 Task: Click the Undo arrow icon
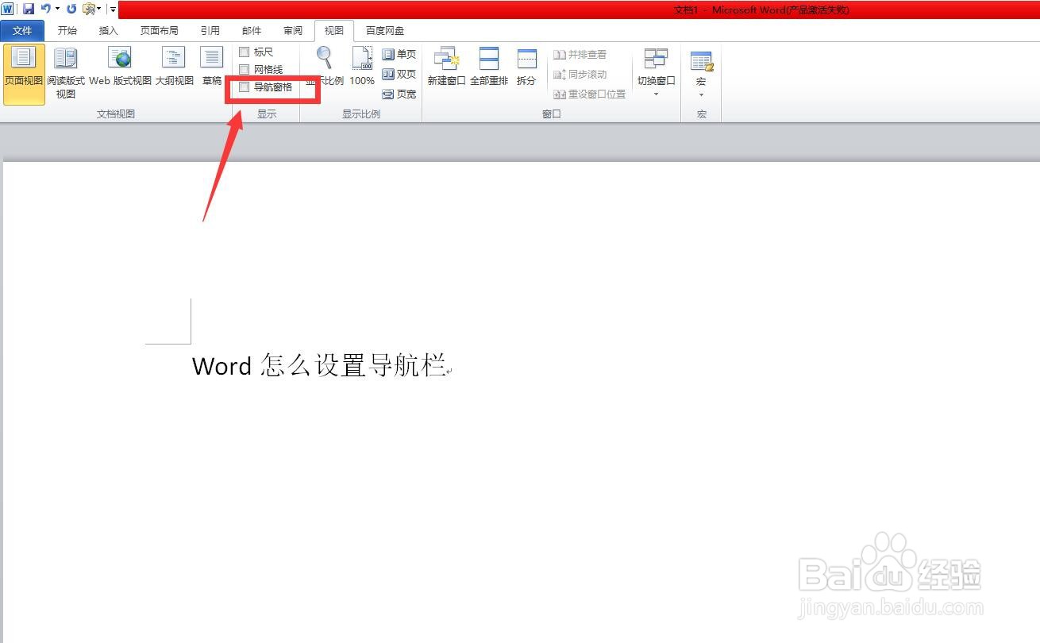point(45,9)
